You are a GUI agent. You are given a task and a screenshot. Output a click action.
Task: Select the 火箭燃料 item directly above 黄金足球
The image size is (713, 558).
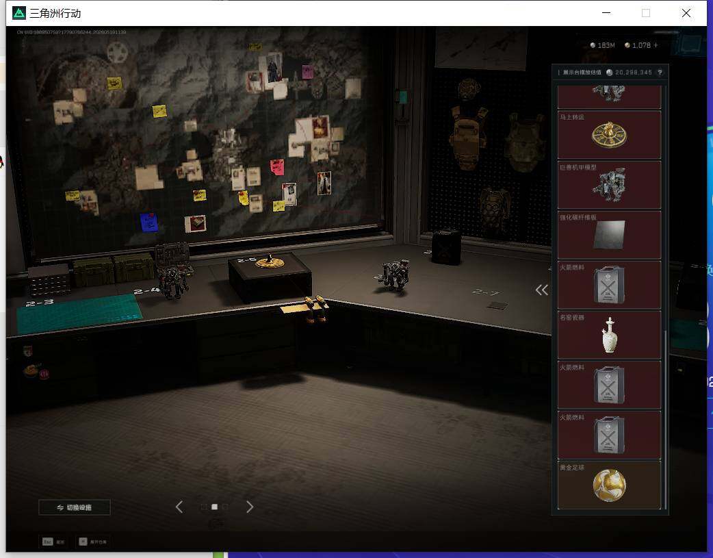609,435
